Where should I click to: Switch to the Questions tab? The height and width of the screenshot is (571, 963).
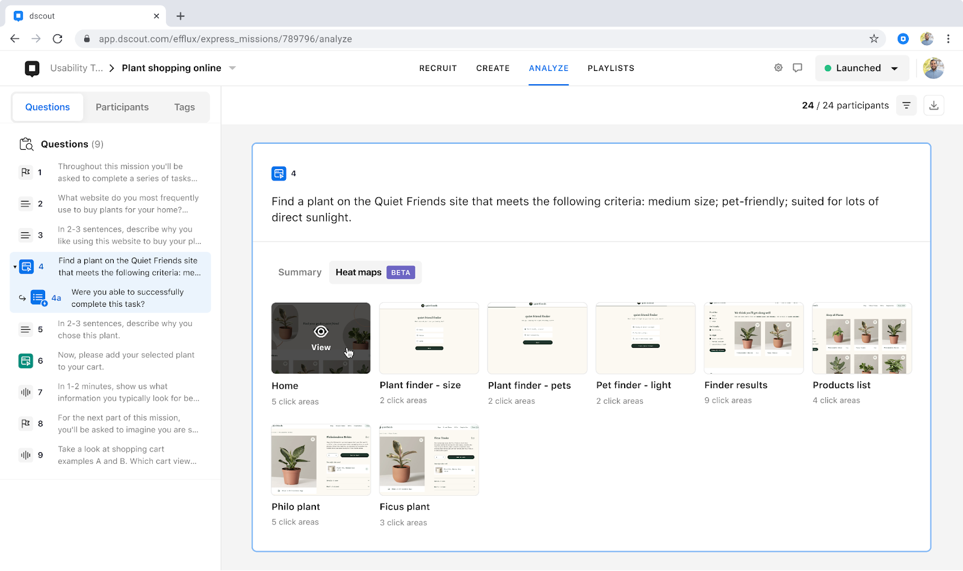[48, 107]
